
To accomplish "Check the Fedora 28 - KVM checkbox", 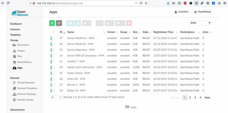I will click(54, 79).
